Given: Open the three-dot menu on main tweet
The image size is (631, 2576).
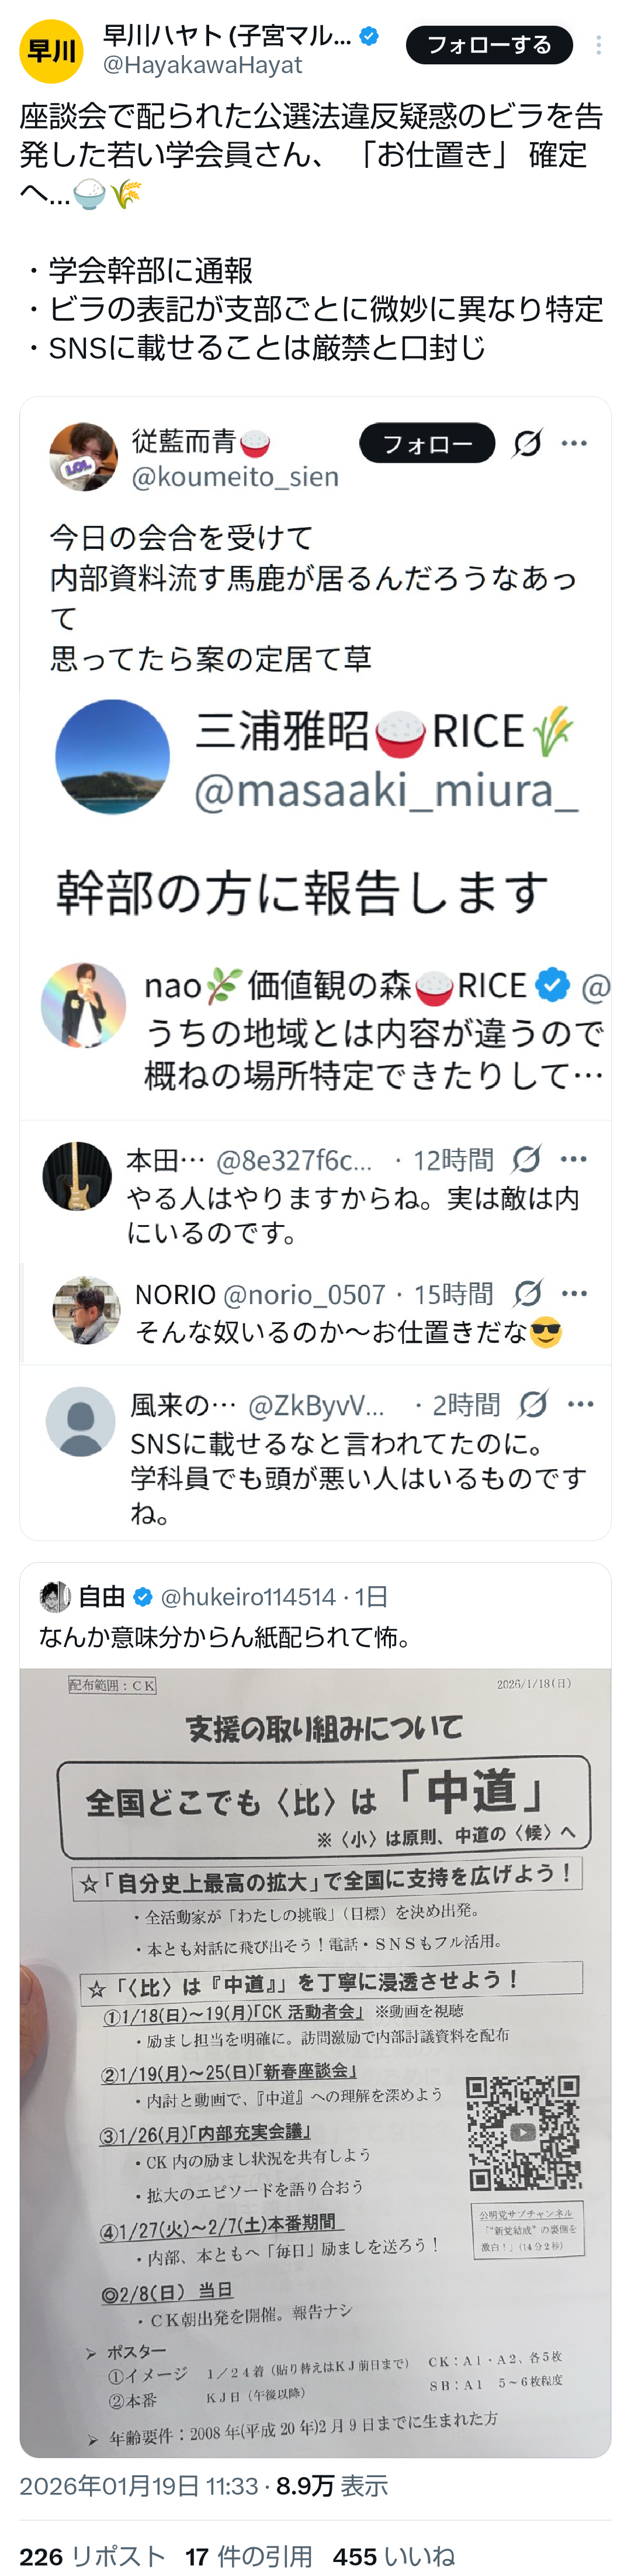Looking at the screenshot, I should click(x=598, y=45).
